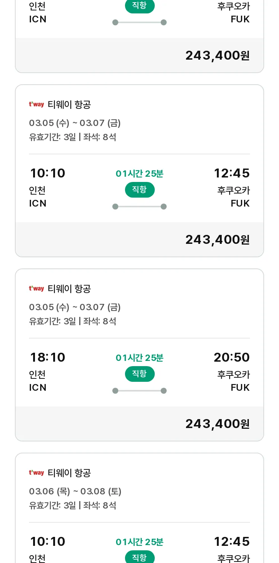Select the 직항 badge on 18:10 flight
Image resolution: width=279 pixels, height=563 pixels.
click(x=139, y=374)
